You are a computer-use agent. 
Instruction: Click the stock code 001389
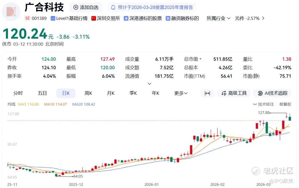(x=39, y=18)
